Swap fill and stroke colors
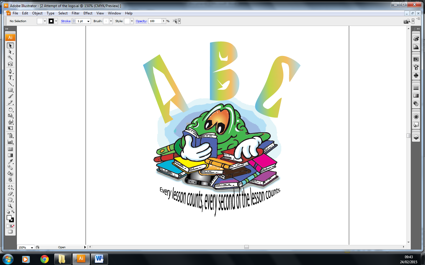 [13, 212]
